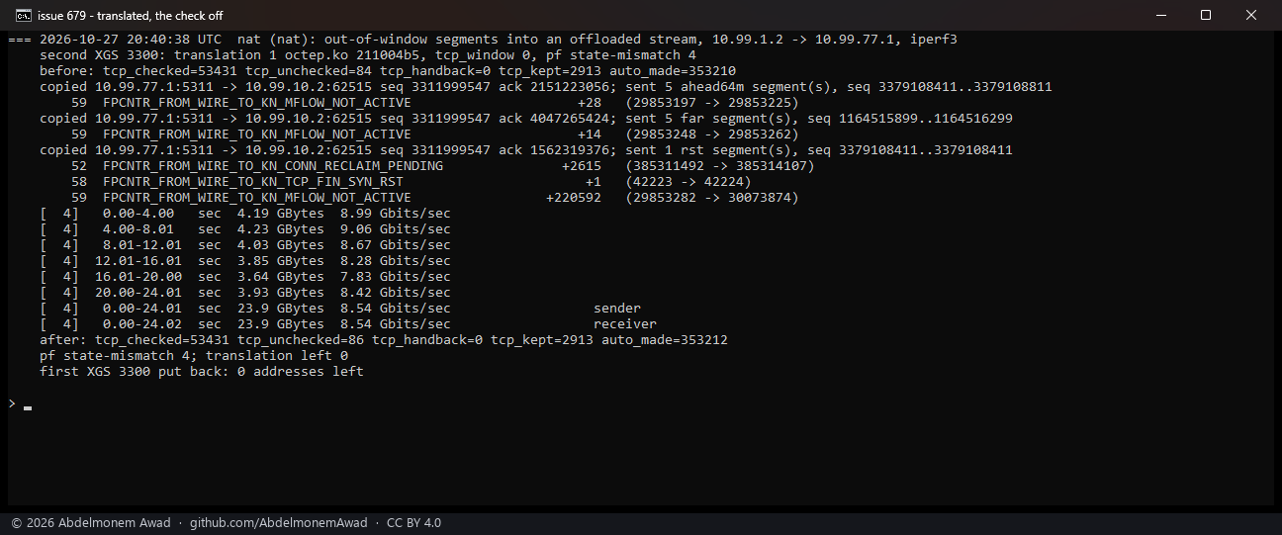Close the issue 679 console window
Image resolution: width=1282 pixels, height=535 pixels.
tap(1251, 15)
